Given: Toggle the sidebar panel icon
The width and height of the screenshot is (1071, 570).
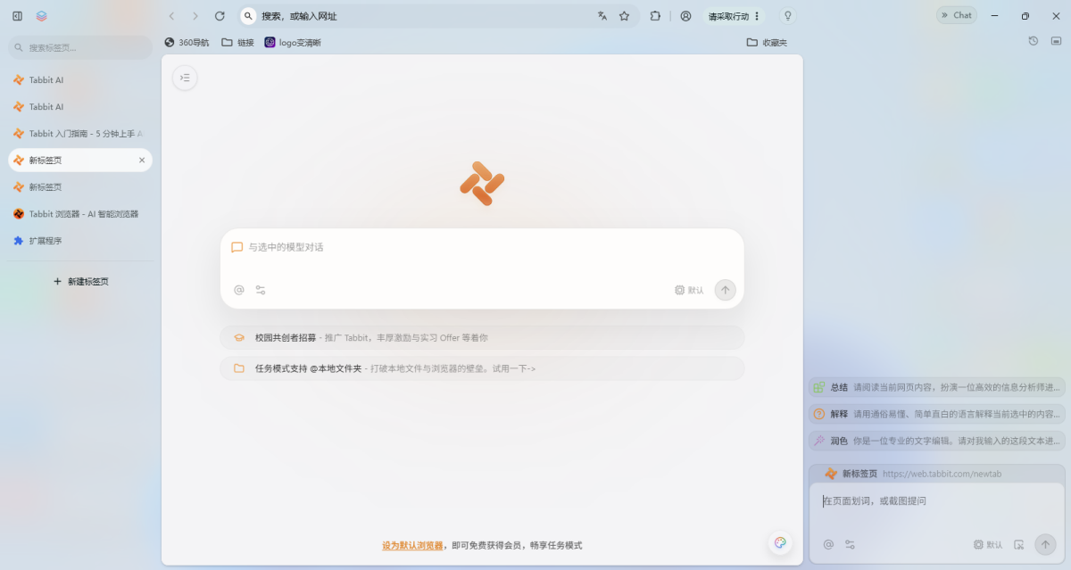Looking at the screenshot, I should coord(17,16).
